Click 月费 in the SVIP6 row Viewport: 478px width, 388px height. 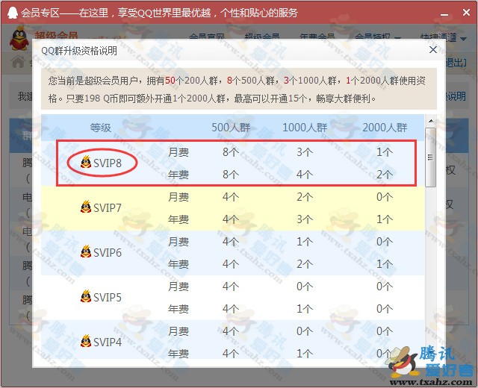[x=179, y=242]
